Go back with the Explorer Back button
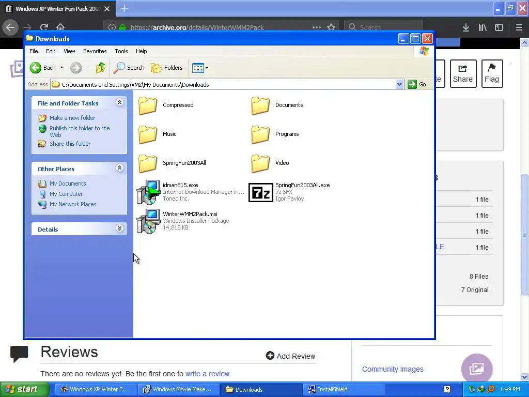The width and height of the screenshot is (529, 397). [42, 68]
